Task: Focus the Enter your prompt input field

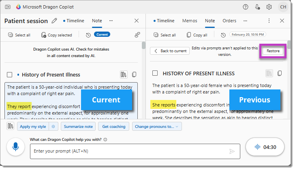Action: point(130,151)
